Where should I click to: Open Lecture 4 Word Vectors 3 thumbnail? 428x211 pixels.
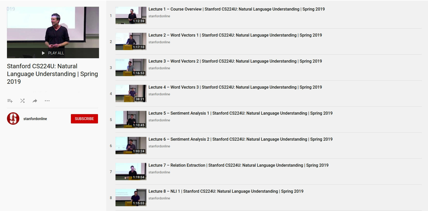click(131, 94)
